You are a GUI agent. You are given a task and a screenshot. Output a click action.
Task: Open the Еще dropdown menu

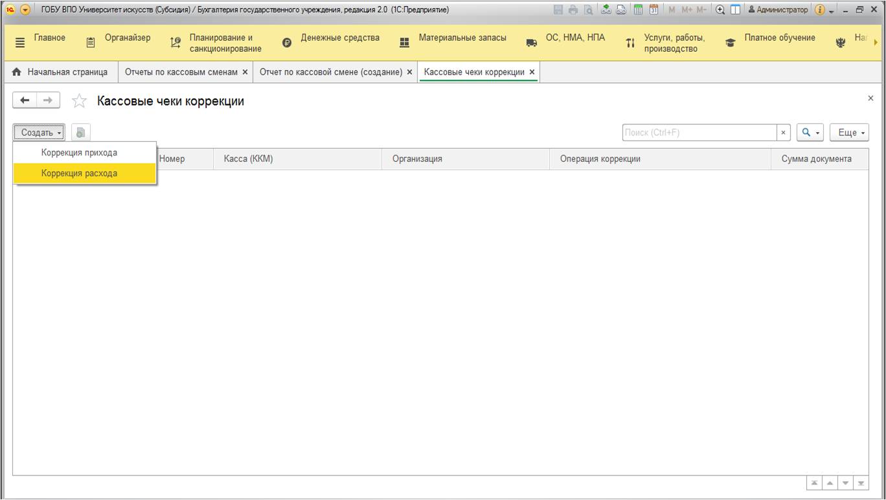point(848,133)
